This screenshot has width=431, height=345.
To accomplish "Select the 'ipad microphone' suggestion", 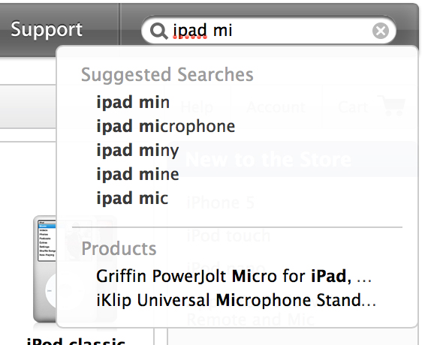I will tap(166, 127).
